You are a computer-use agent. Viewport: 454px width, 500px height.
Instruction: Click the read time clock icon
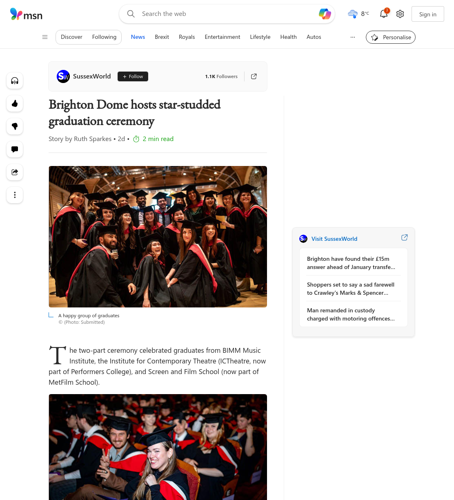[x=136, y=139]
